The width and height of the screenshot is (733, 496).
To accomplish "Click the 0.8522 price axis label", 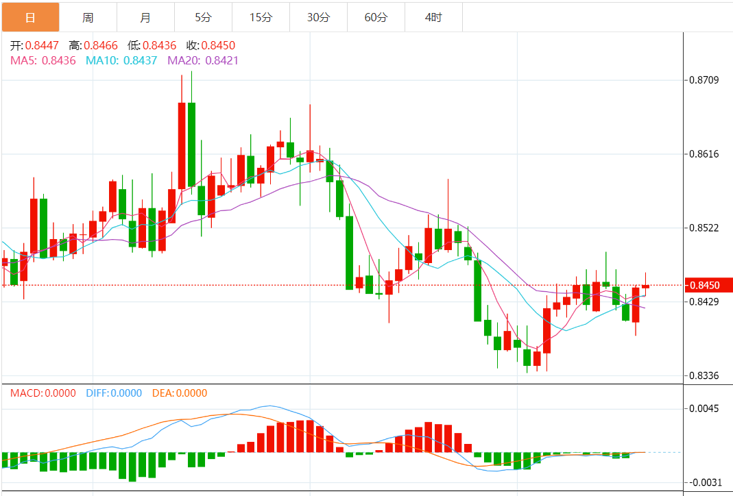I will click(x=704, y=227).
